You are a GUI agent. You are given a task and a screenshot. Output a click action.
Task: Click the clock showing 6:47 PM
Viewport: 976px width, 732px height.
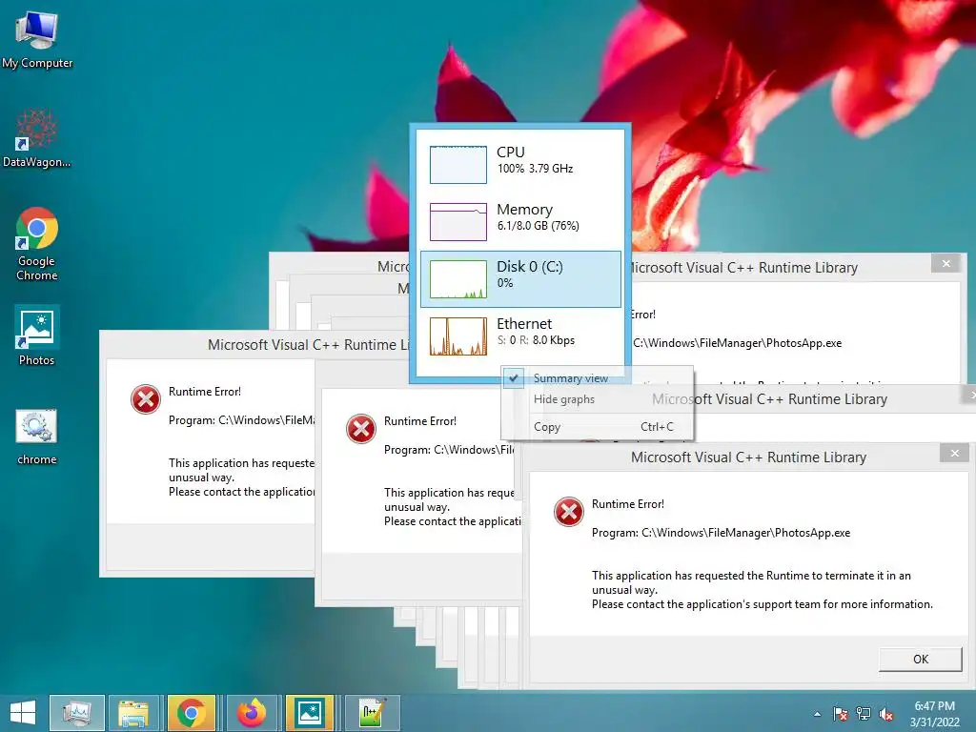point(934,706)
